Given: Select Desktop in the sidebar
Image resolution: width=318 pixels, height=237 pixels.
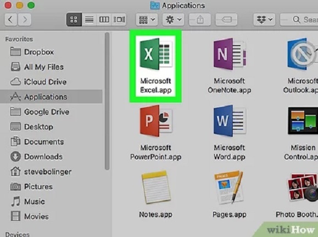Looking at the screenshot, I should coord(51,126).
